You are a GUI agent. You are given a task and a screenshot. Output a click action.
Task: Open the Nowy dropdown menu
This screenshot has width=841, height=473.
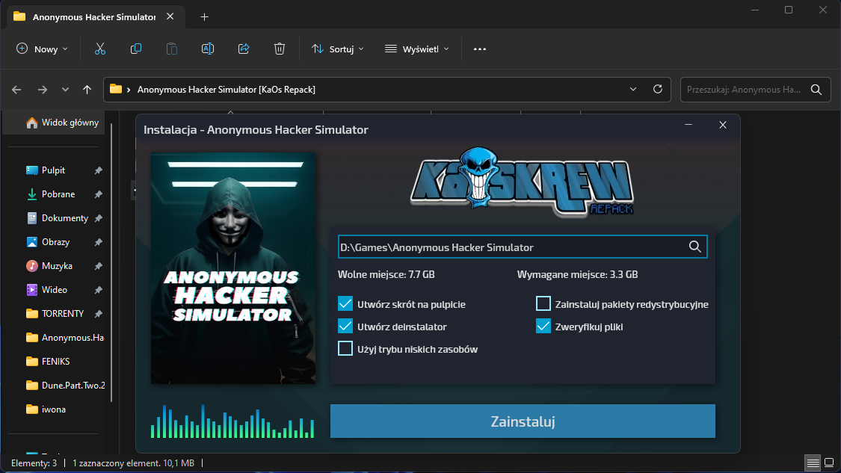click(x=43, y=49)
